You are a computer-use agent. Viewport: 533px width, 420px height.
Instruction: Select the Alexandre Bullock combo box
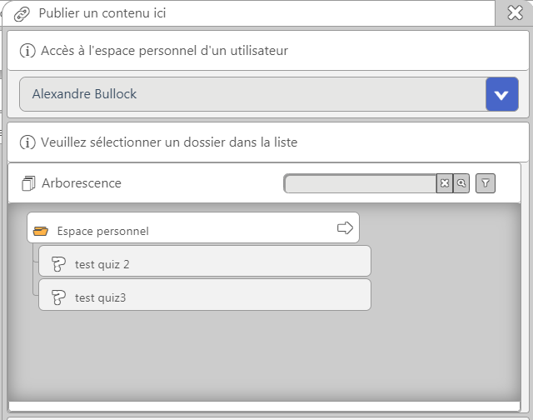click(x=252, y=94)
